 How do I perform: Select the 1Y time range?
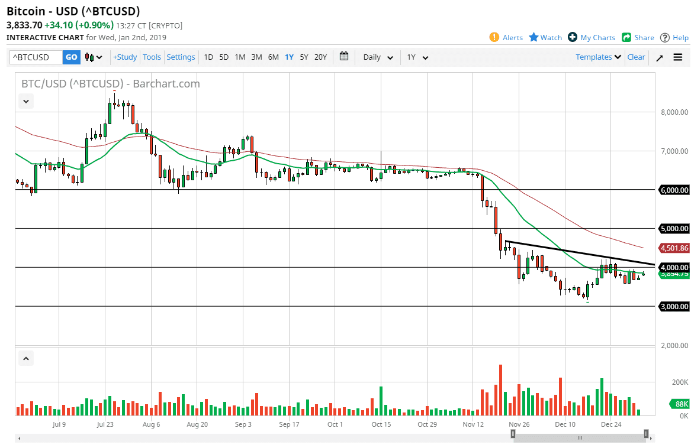[x=289, y=57]
